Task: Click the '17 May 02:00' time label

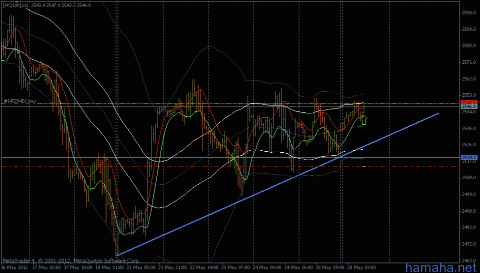Action: [x=46, y=267]
